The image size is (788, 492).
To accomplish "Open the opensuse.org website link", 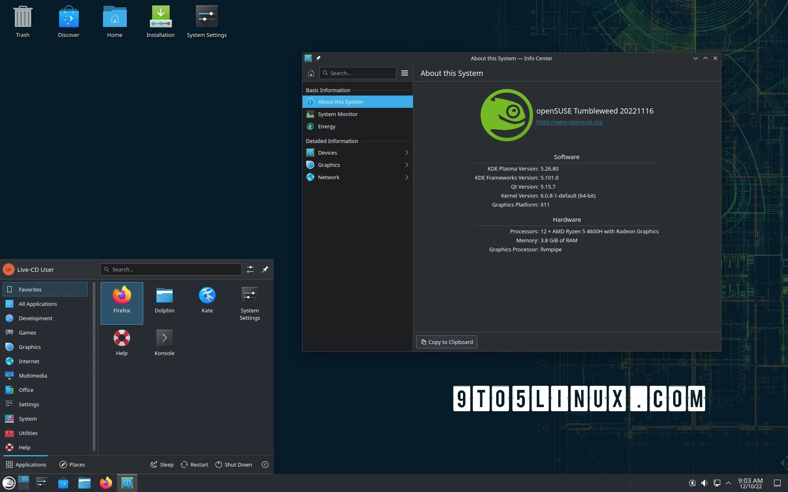I will (569, 122).
